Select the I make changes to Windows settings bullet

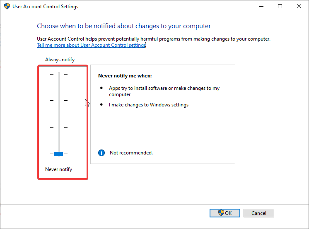click(x=149, y=105)
